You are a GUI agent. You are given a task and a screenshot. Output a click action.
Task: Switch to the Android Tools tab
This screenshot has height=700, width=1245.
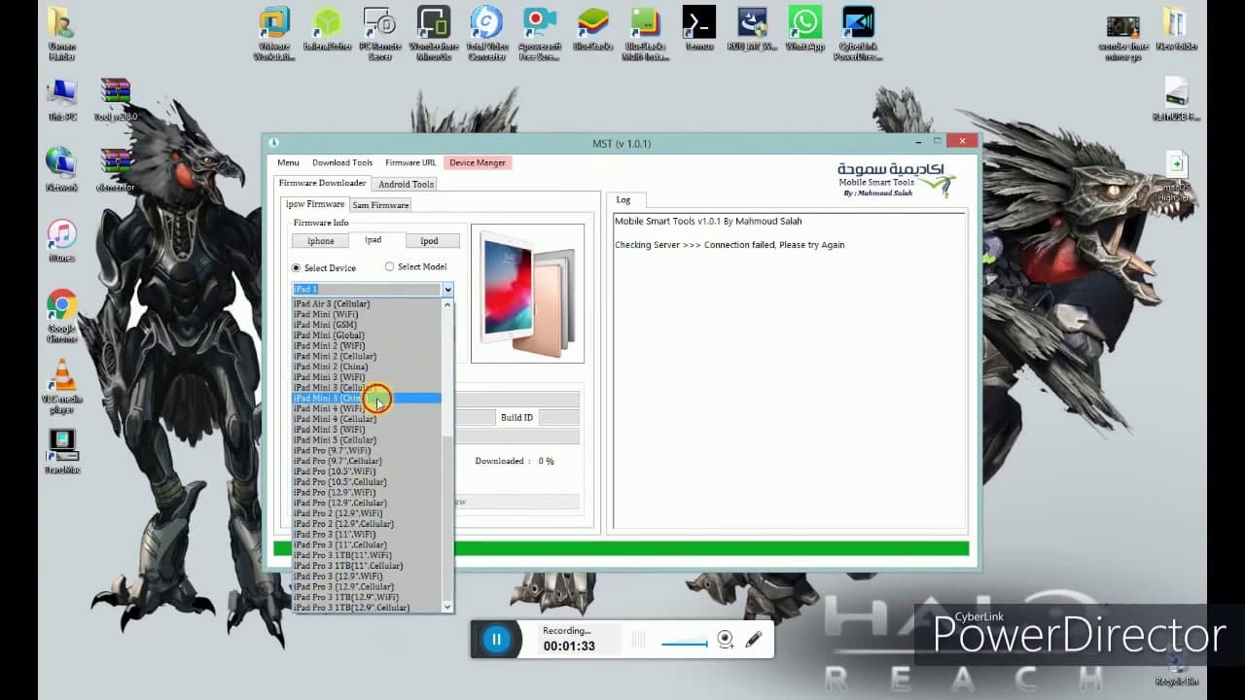coord(407,184)
